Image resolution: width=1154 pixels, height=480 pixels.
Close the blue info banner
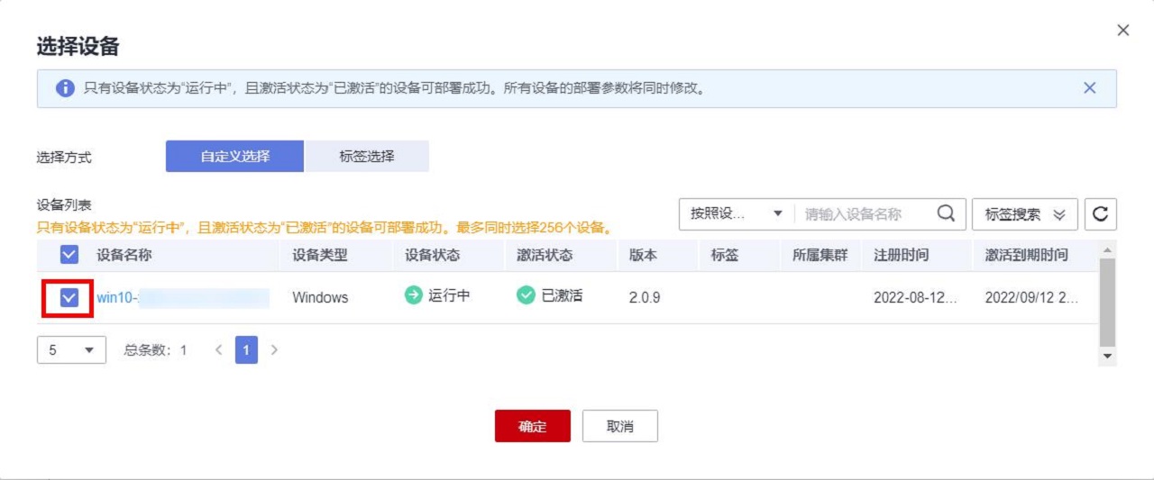click(1089, 88)
